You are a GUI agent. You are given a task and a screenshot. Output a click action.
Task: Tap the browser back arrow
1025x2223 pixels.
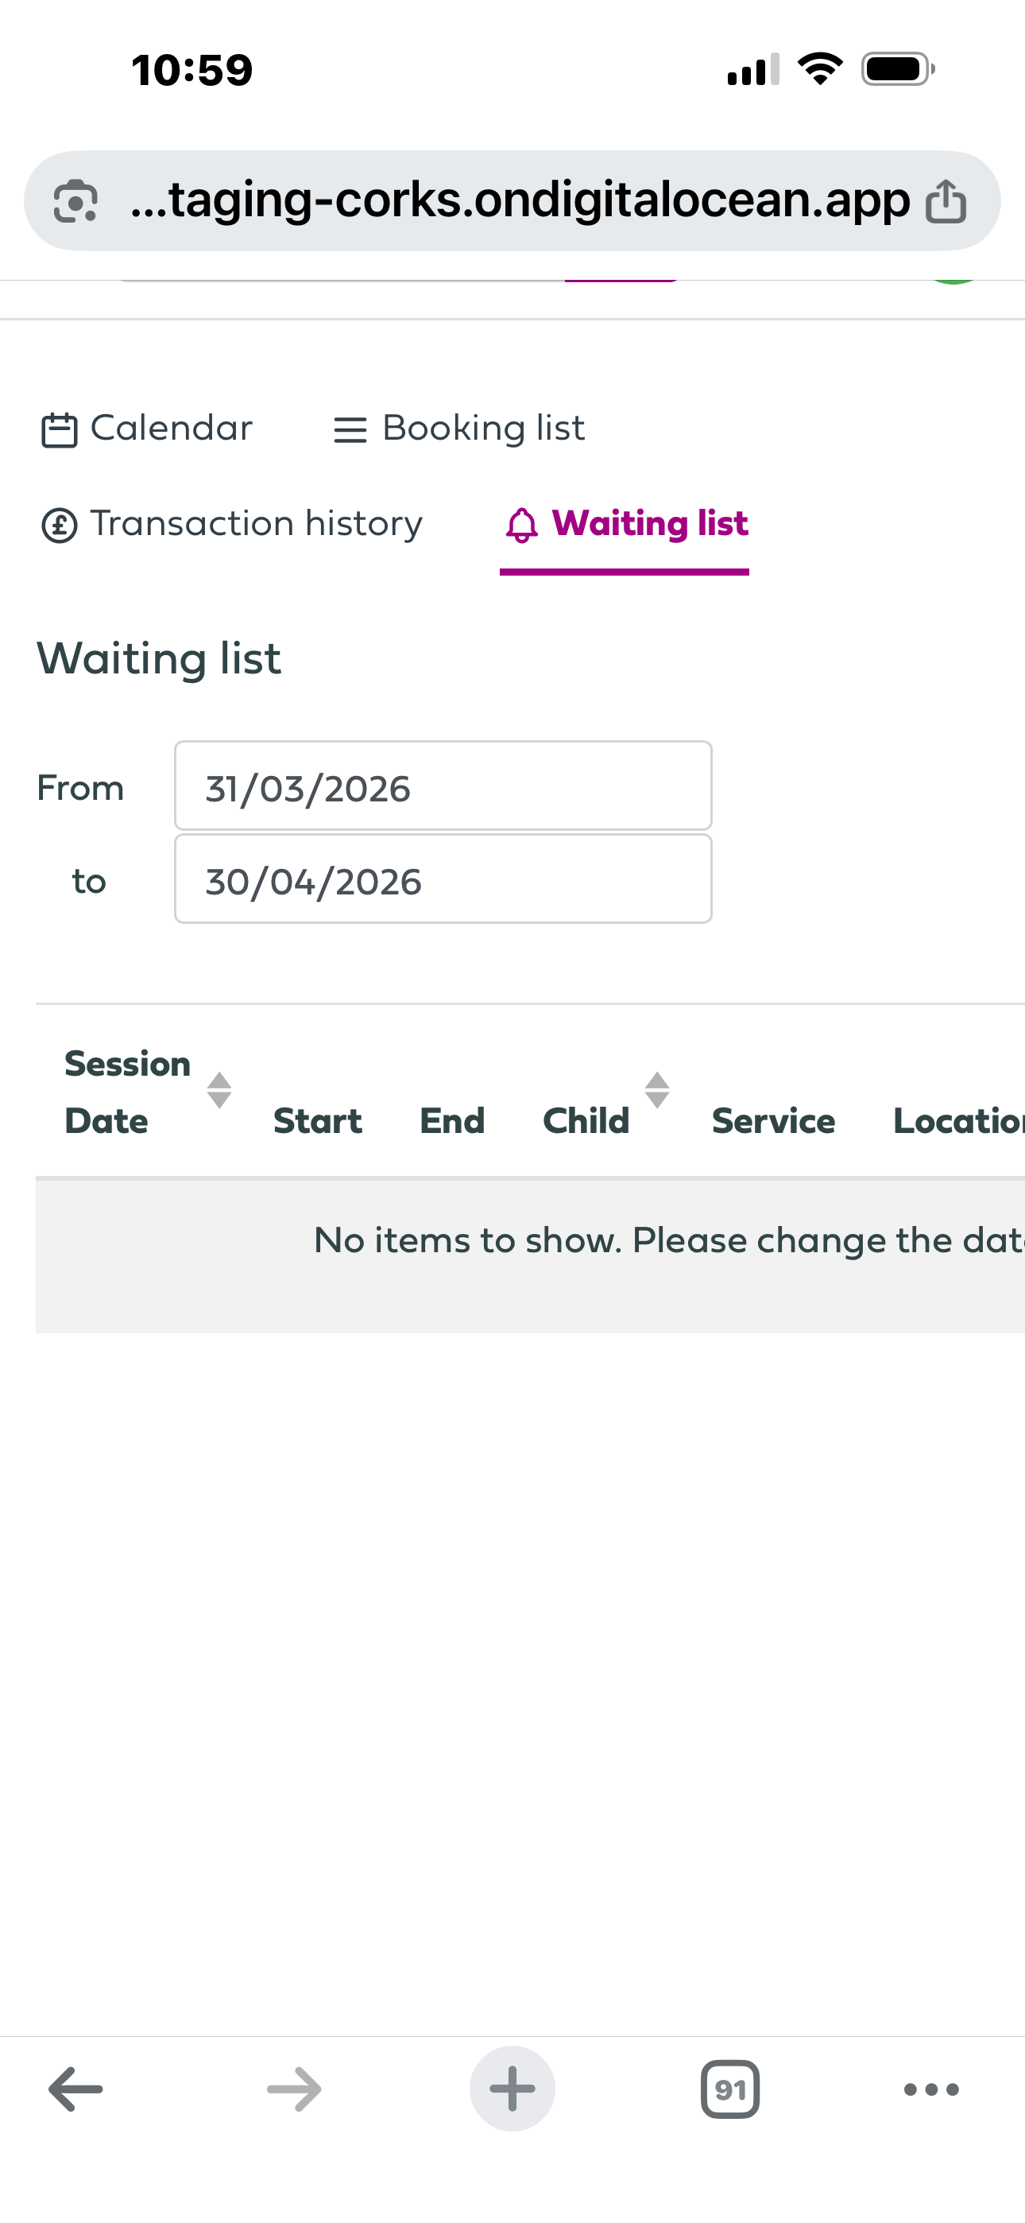click(76, 2089)
